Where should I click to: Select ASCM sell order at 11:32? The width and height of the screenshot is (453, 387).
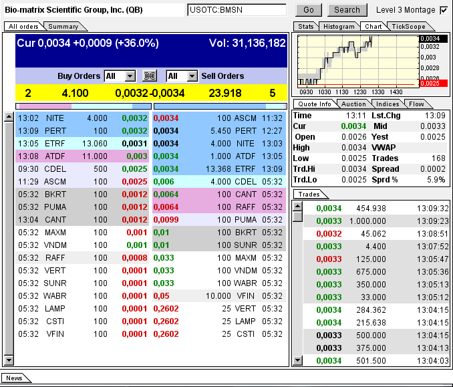tap(219, 118)
